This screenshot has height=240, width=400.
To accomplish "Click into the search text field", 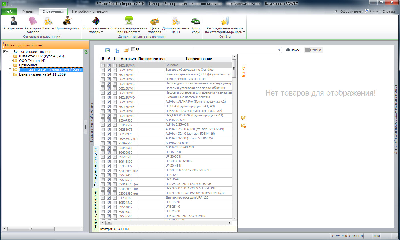I will click(235, 50).
